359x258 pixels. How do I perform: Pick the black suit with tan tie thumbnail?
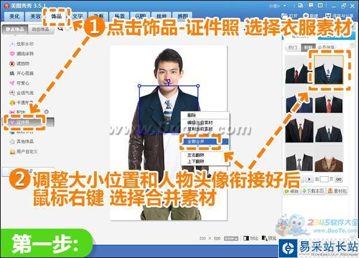click(x=299, y=128)
